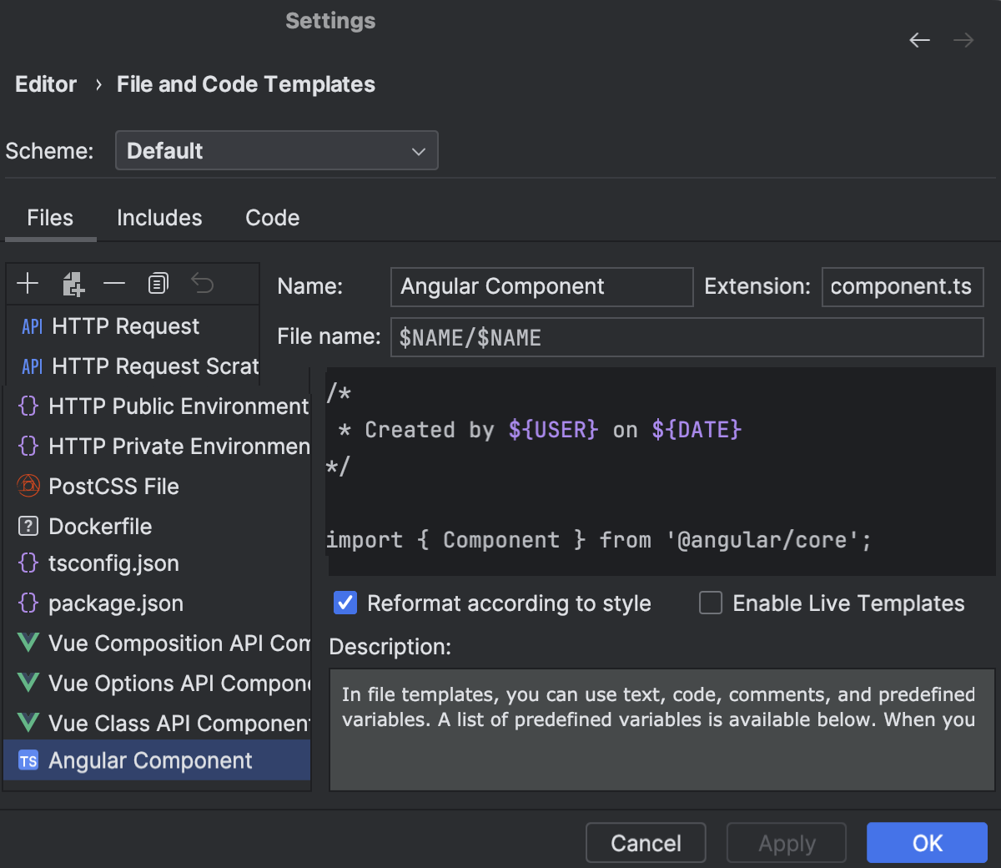The image size is (1001, 868).
Task: Switch to the Code tab
Action: coord(272,217)
